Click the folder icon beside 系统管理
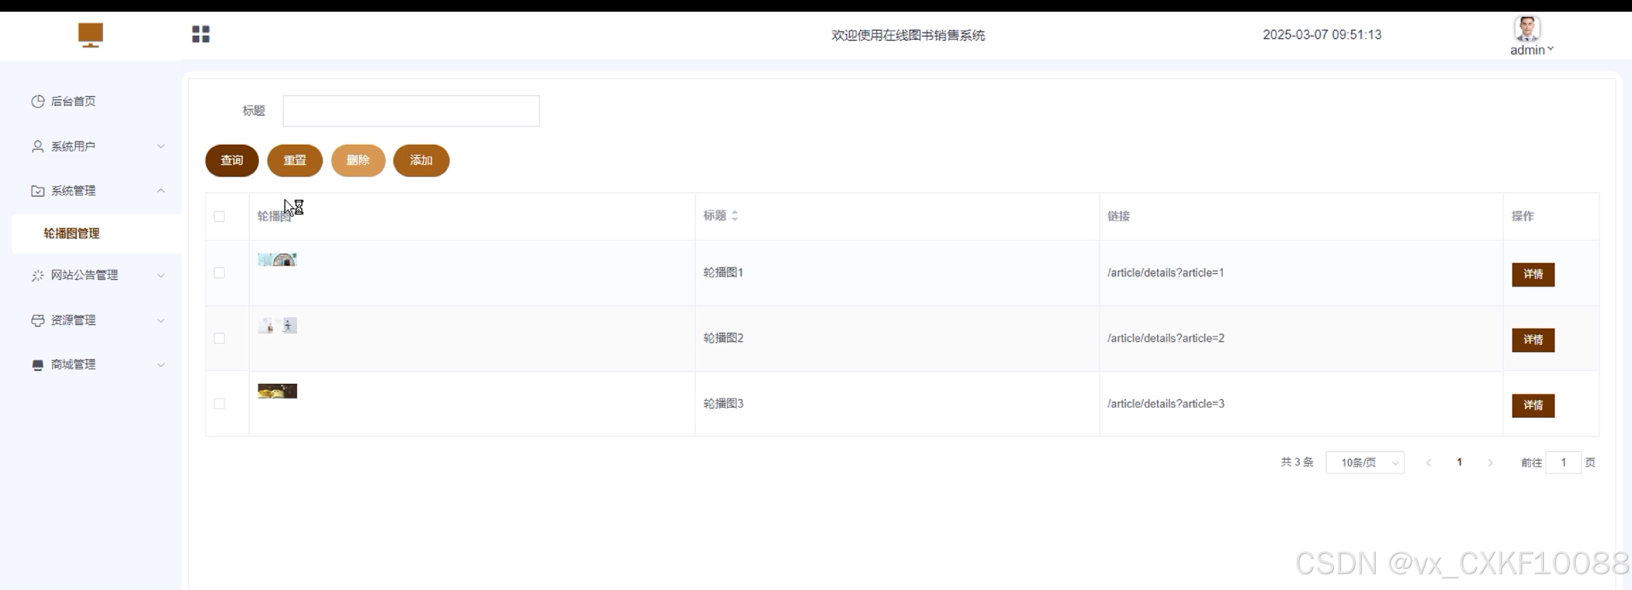This screenshot has height=590, width=1632. pos(38,191)
